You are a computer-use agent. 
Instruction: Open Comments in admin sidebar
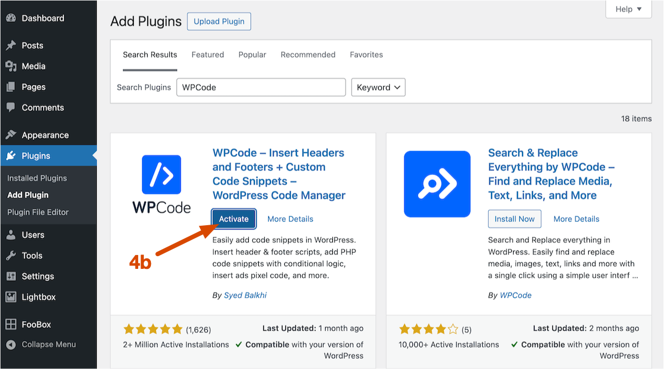(43, 107)
